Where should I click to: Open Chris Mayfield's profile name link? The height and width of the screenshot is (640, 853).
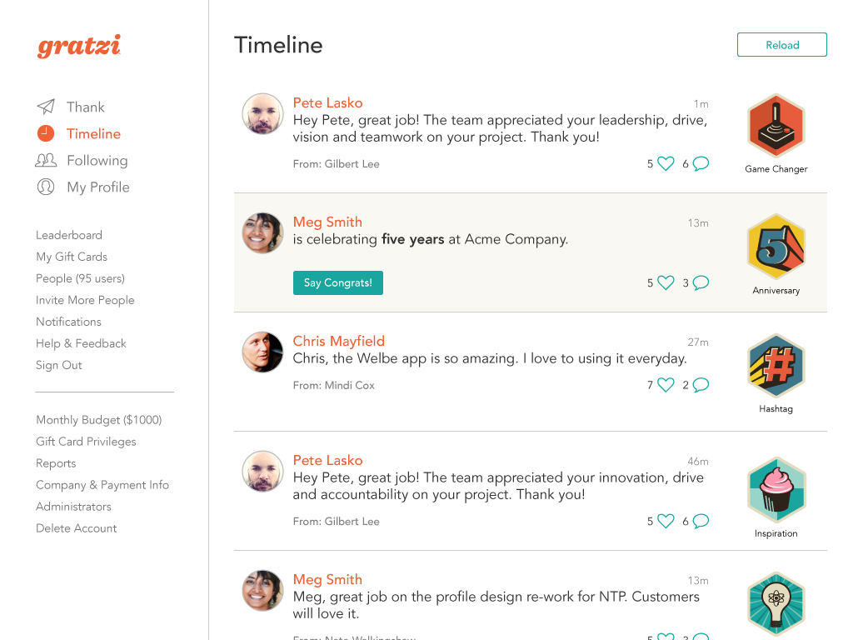coord(338,341)
